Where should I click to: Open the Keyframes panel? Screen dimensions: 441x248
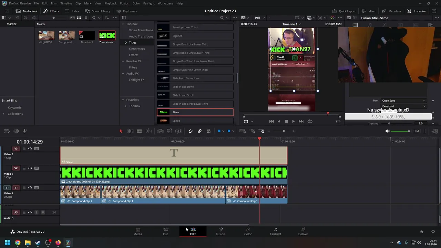coord(126,11)
